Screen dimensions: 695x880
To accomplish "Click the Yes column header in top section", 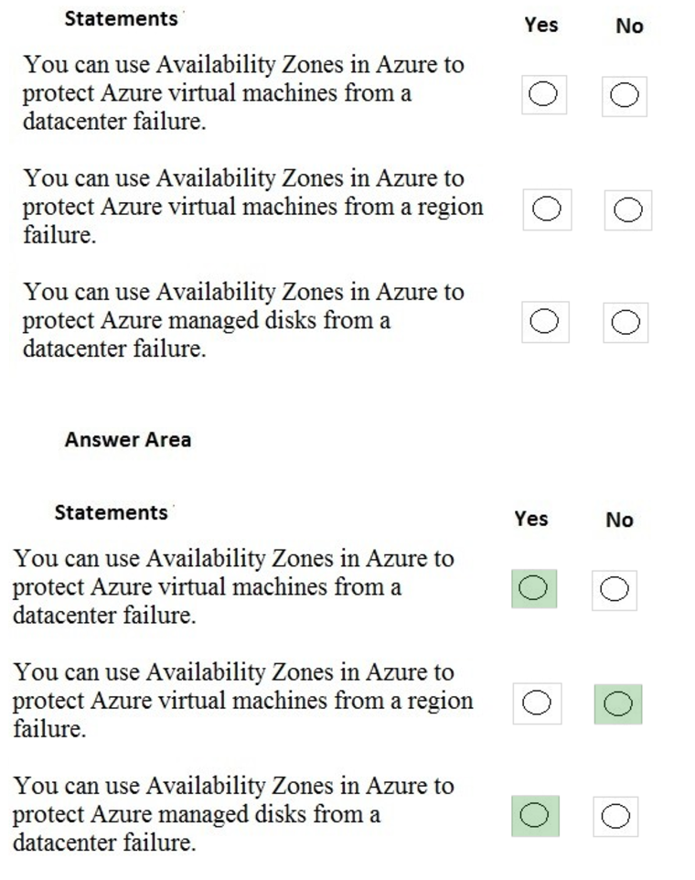I will 542,26.
